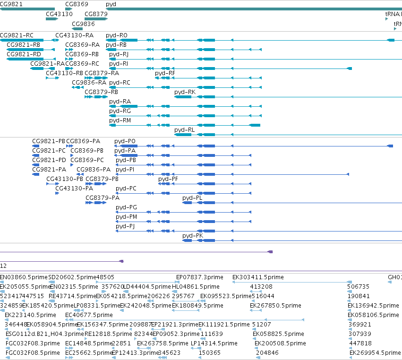Select transcript CG9821-RD
This screenshot has height=360, width=402.
pyautogui.click(x=24, y=54)
